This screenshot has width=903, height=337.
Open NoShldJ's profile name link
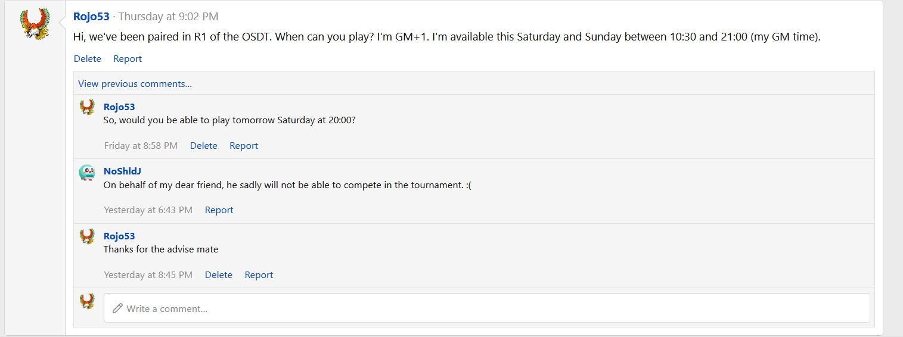point(122,171)
